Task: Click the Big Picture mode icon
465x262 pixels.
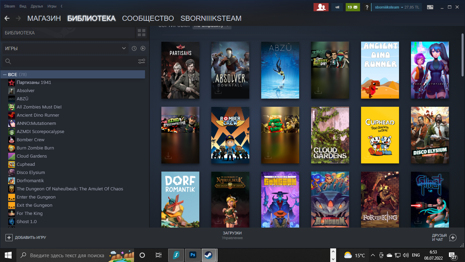Action: click(x=430, y=7)
